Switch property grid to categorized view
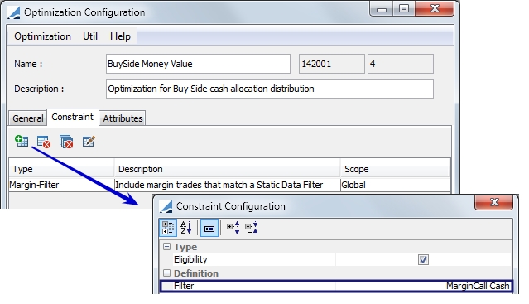The image size is (529, 304). (x=168, y=228)
